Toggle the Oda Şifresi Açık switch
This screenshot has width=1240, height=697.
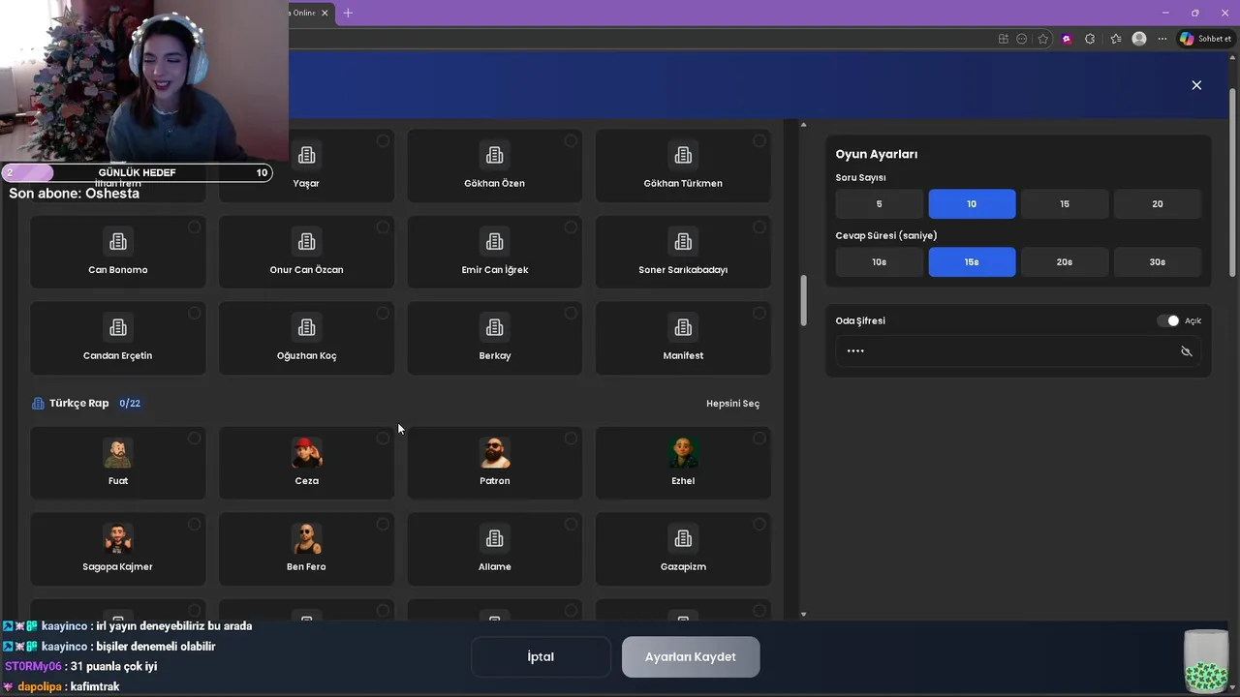click(1168, 320)
